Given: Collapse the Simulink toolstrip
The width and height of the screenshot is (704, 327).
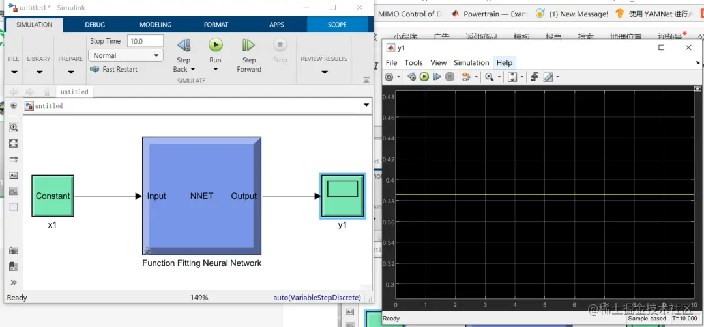Looking at the screenshot, I should pos(366,80).
